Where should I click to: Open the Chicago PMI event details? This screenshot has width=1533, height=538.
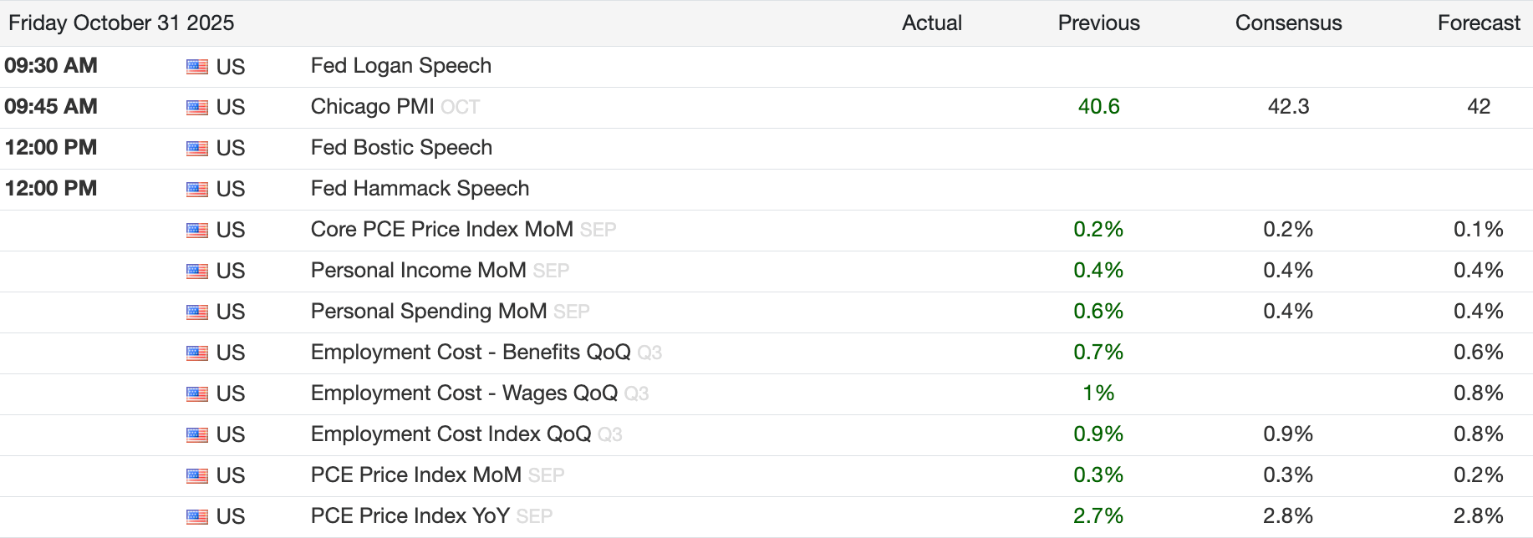(x=372, y=107)
